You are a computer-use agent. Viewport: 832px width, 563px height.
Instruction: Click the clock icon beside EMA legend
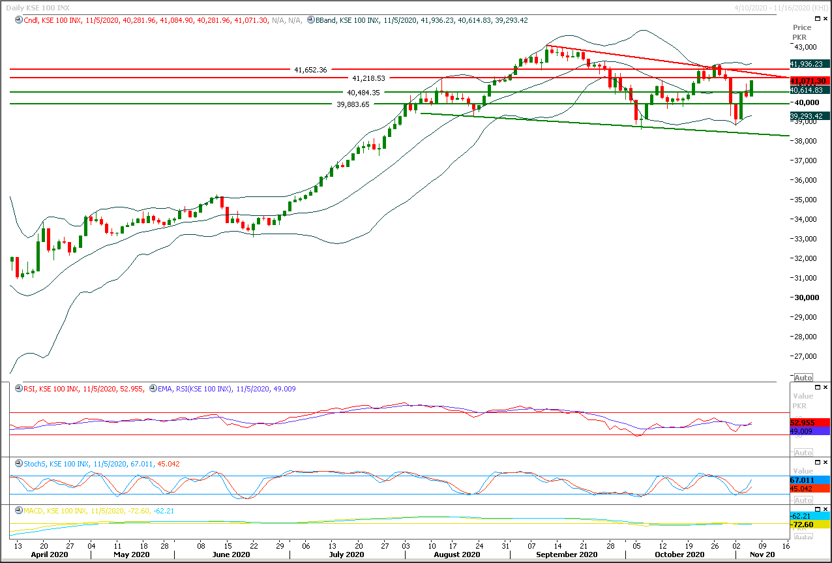pyautogui.click(x=152, y=389)
